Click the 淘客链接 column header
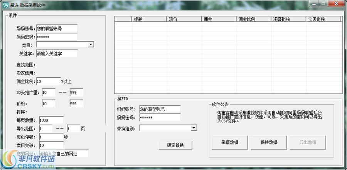Viewport: 347px width, 170px height. click(x=288, y=19)
